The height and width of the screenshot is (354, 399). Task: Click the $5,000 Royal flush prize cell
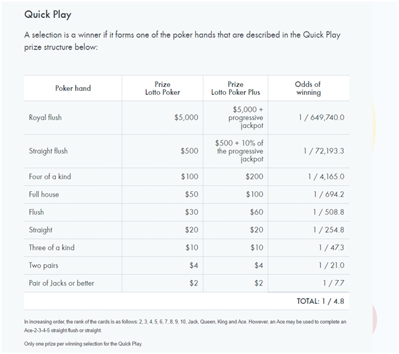click(x=186, y=118)
